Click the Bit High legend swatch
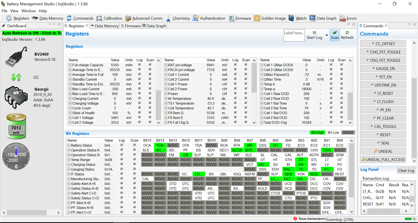Screen dimensions: 418x223 click(317, 133)
